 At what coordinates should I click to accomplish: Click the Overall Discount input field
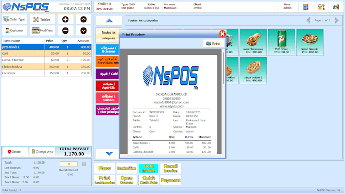(x=68, y=164)
